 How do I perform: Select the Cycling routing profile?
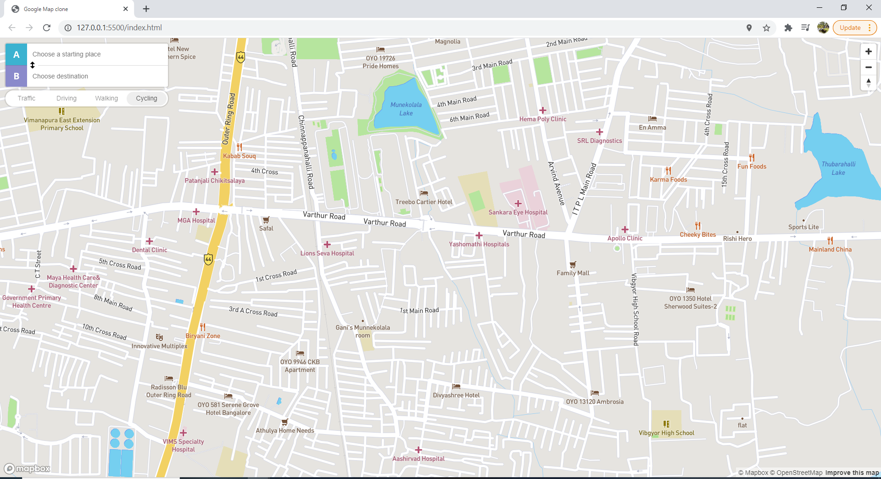pos(146,98)
